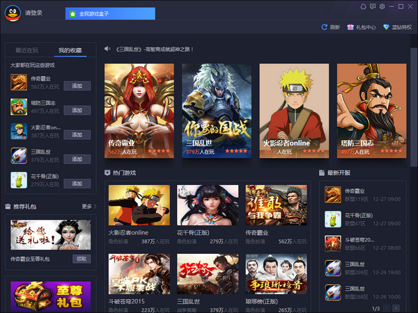Open the gift center 礼包中心 icon

tap(350, 27)
